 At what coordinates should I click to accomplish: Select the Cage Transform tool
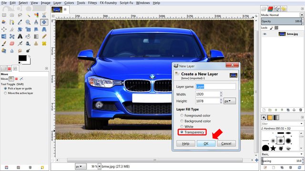[x=12, y=36]
